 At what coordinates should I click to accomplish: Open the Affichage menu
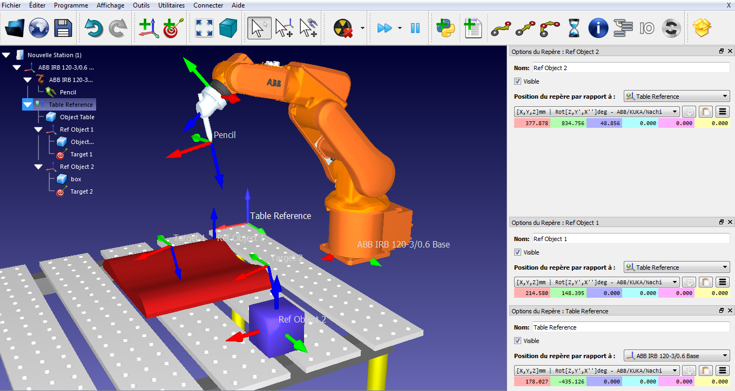tap(111, 5)
